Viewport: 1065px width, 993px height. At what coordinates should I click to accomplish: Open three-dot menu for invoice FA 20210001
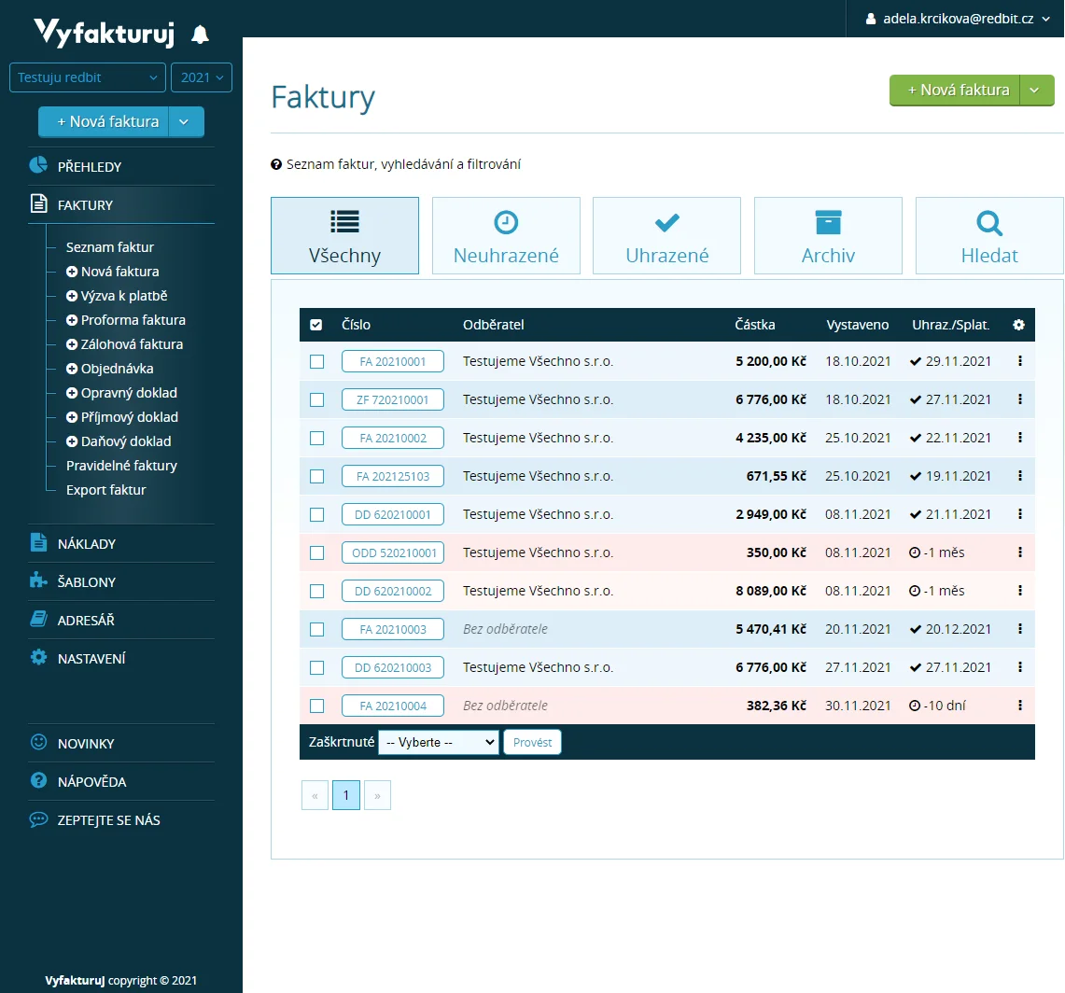click(1019, 361)
